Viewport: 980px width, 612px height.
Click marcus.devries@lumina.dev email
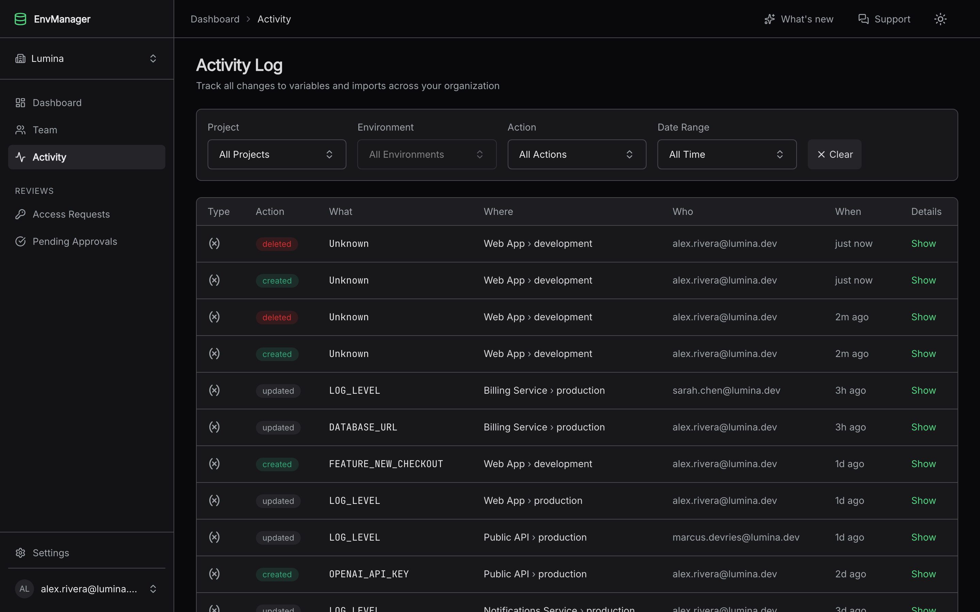coord(736,537)
